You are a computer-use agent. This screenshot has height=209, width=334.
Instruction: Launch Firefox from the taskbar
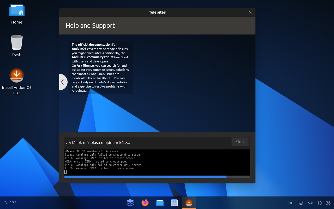(145, 203)
